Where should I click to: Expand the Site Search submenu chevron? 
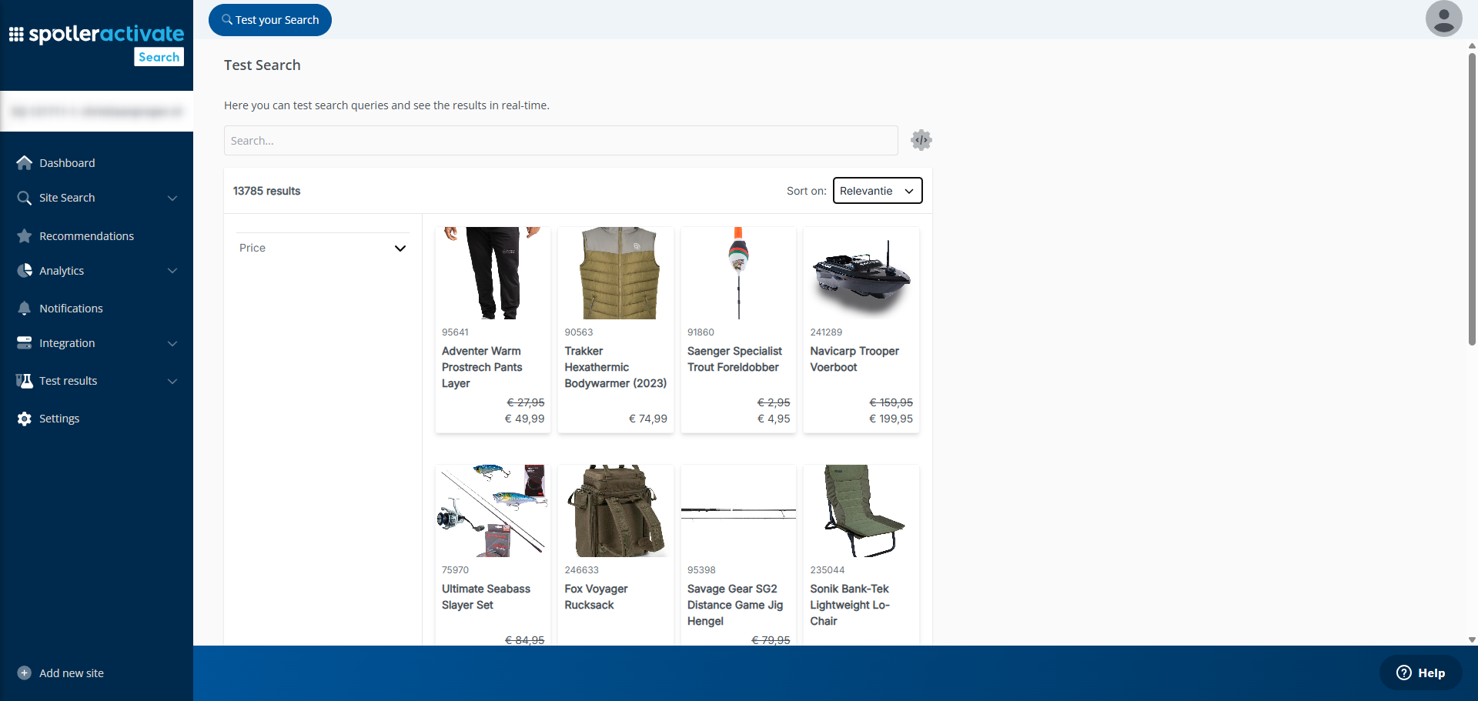172,199
